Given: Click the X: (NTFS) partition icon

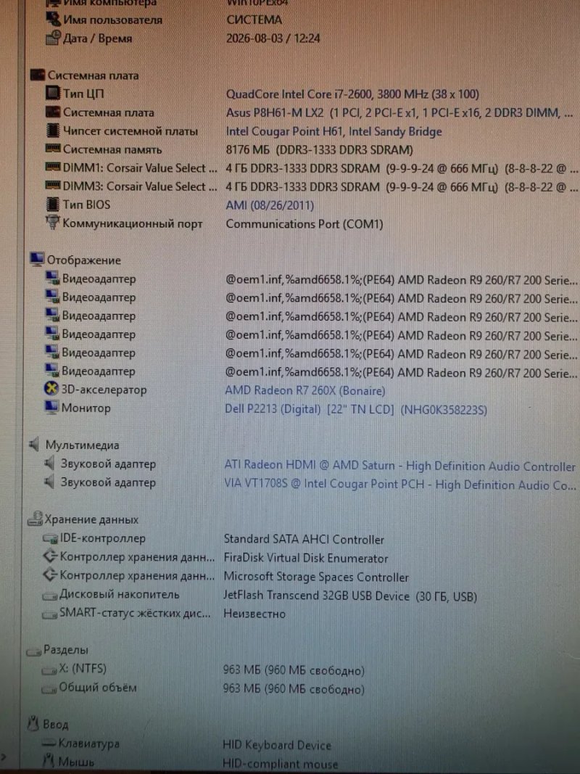Looking at the screenshot, I should [49, 670].
